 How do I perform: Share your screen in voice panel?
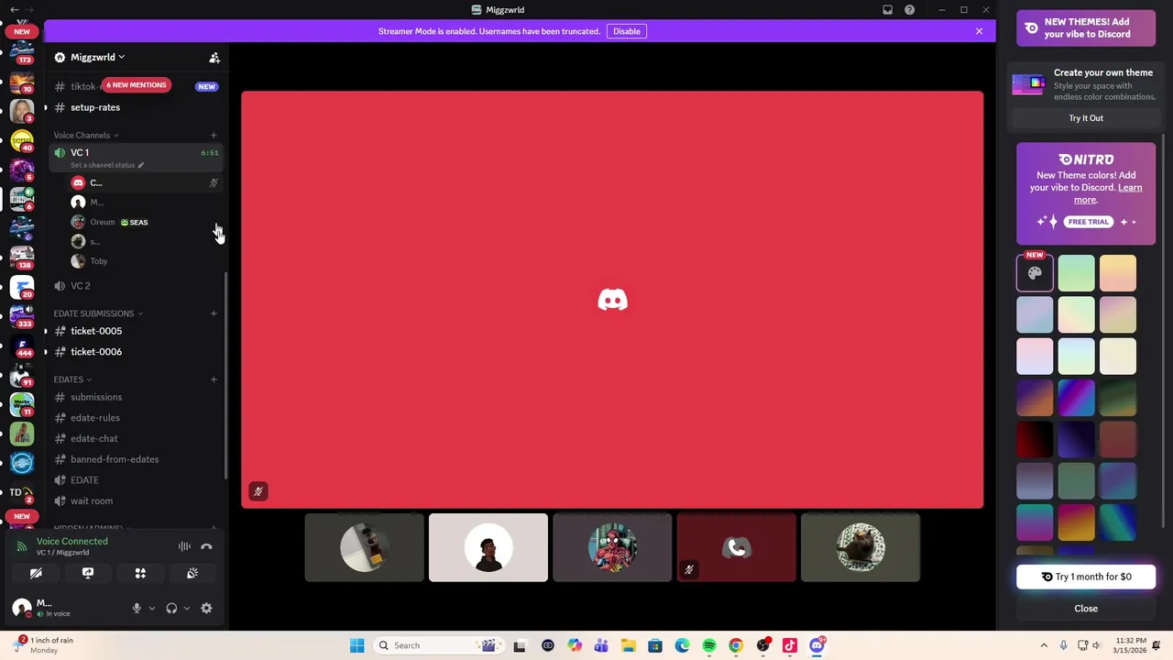[x=88, y=573]
